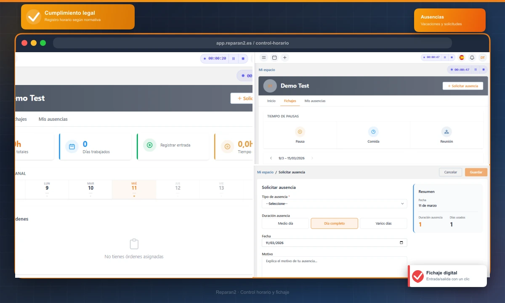This screenshot has width=505, height=303.
Task: Open the notifications bell
Action: pos(472,58)
